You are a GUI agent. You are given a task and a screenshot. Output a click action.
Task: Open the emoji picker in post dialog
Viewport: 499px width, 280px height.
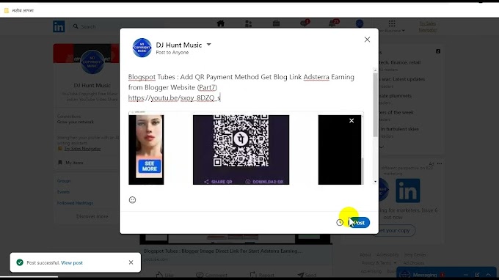tap(132, 200)
